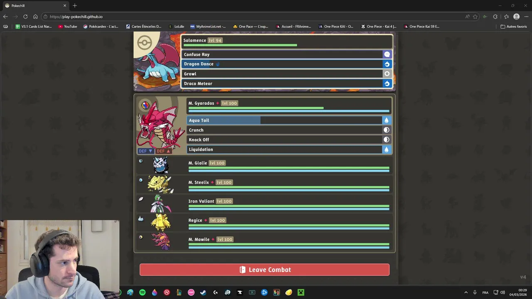Click the normal type icon on Growl
The image size is (532, 299).
[x=387, y=74]
